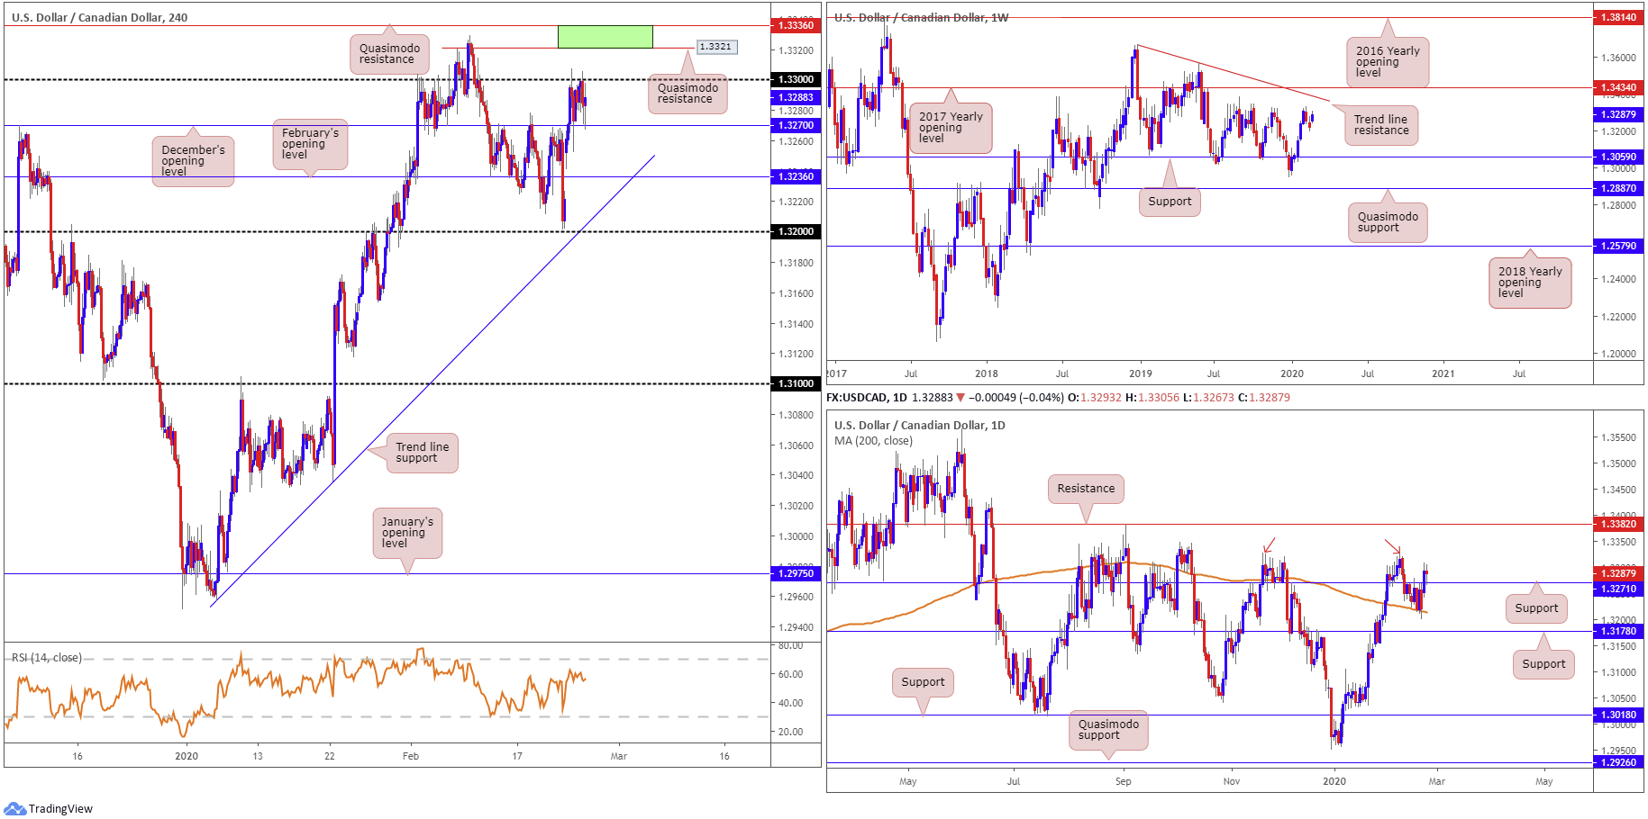The image size is (1648, 819).
Task: Click the Trend line resistance annotation
Action: [1380, 125]
